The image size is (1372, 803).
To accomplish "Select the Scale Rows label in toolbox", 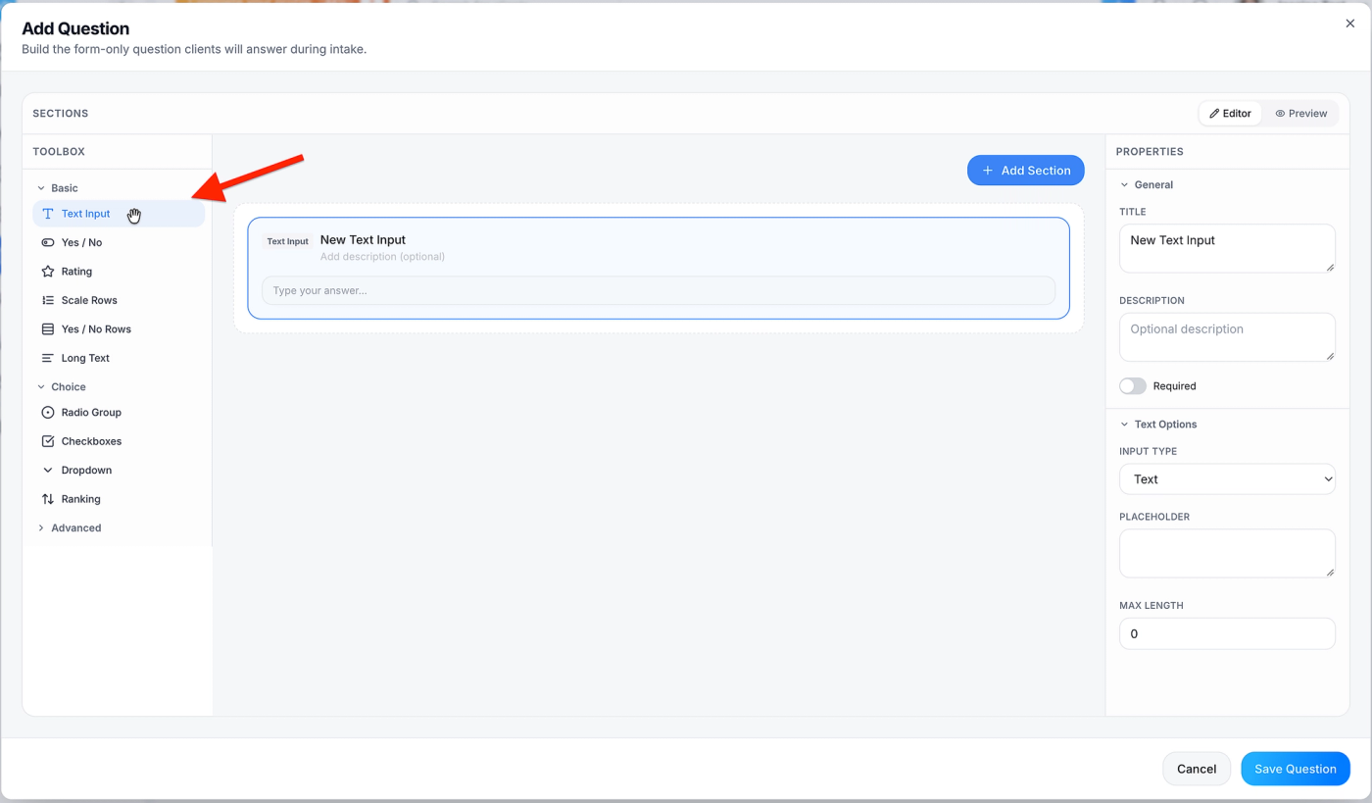I will [x=89, y=300].
